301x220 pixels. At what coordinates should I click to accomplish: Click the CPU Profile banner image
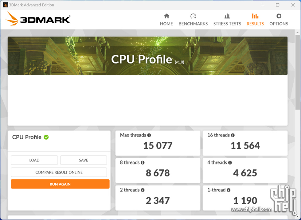(x=147, y=56)
